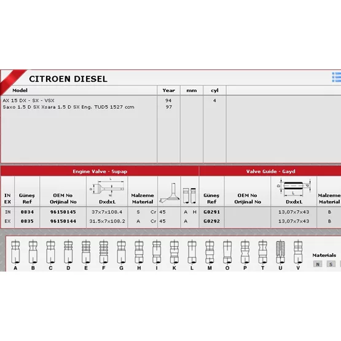Select valve stem type G icon
341x341 pixels.
tap(122, 252)
